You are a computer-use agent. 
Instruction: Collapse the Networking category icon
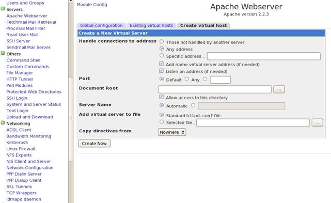tap(3, 123)
